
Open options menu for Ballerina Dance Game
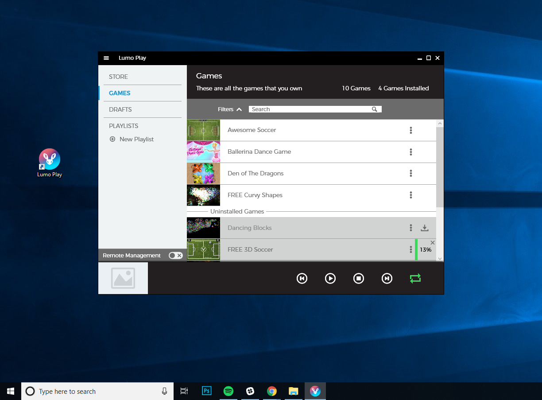[x=411, y=152]
